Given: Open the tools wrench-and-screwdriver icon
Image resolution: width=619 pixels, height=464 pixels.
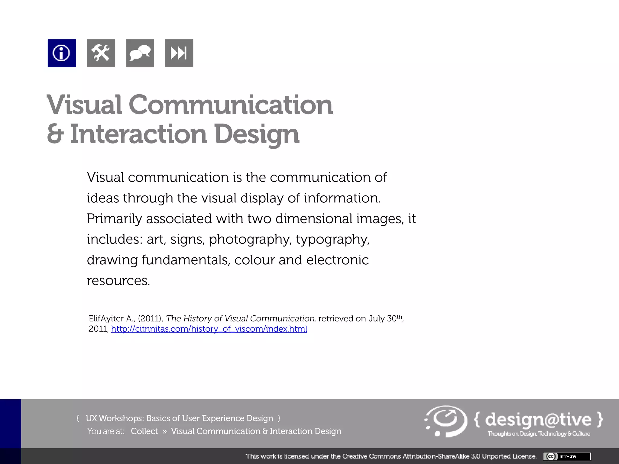Looking at the screenshot, I should click(101, 53).
